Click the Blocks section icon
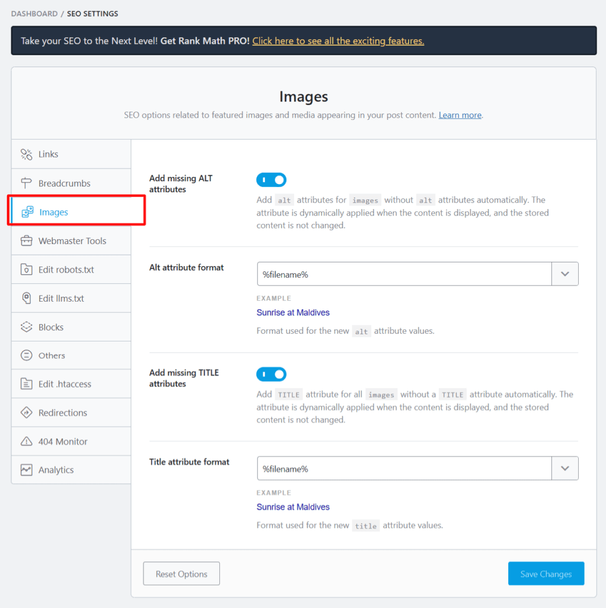606x608 pixels. (27, 327)
